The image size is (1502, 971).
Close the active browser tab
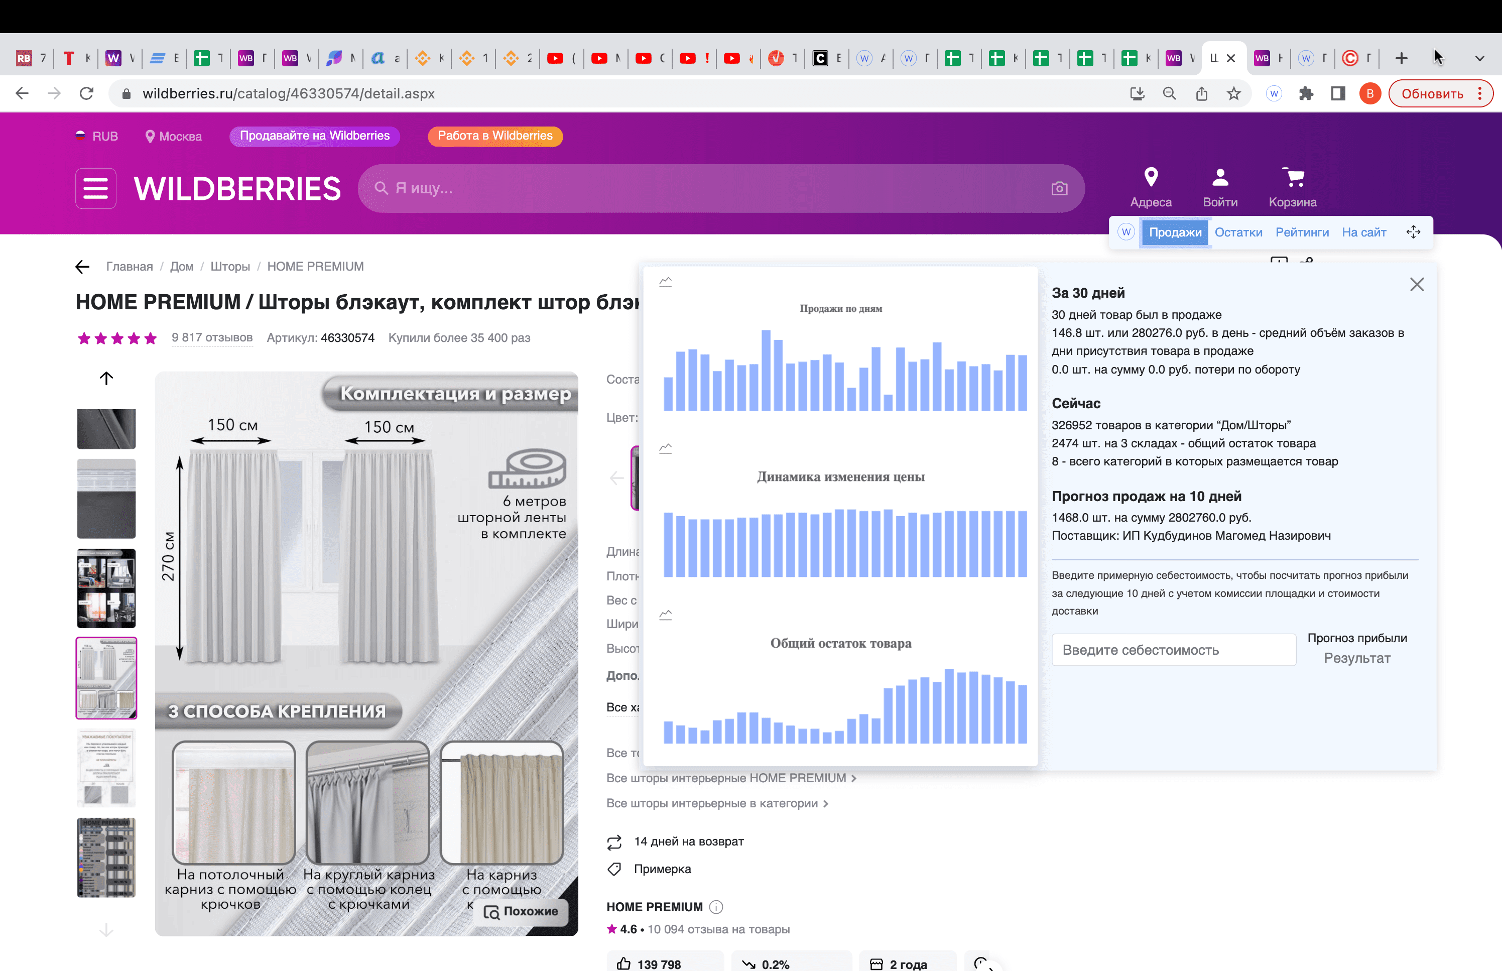click(x=1230, y=58)
